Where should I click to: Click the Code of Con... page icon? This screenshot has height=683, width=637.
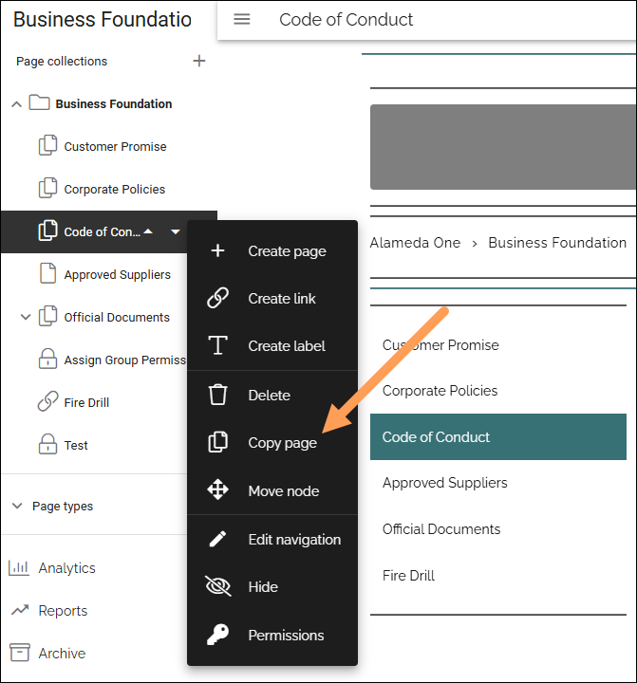pos(47,231)
